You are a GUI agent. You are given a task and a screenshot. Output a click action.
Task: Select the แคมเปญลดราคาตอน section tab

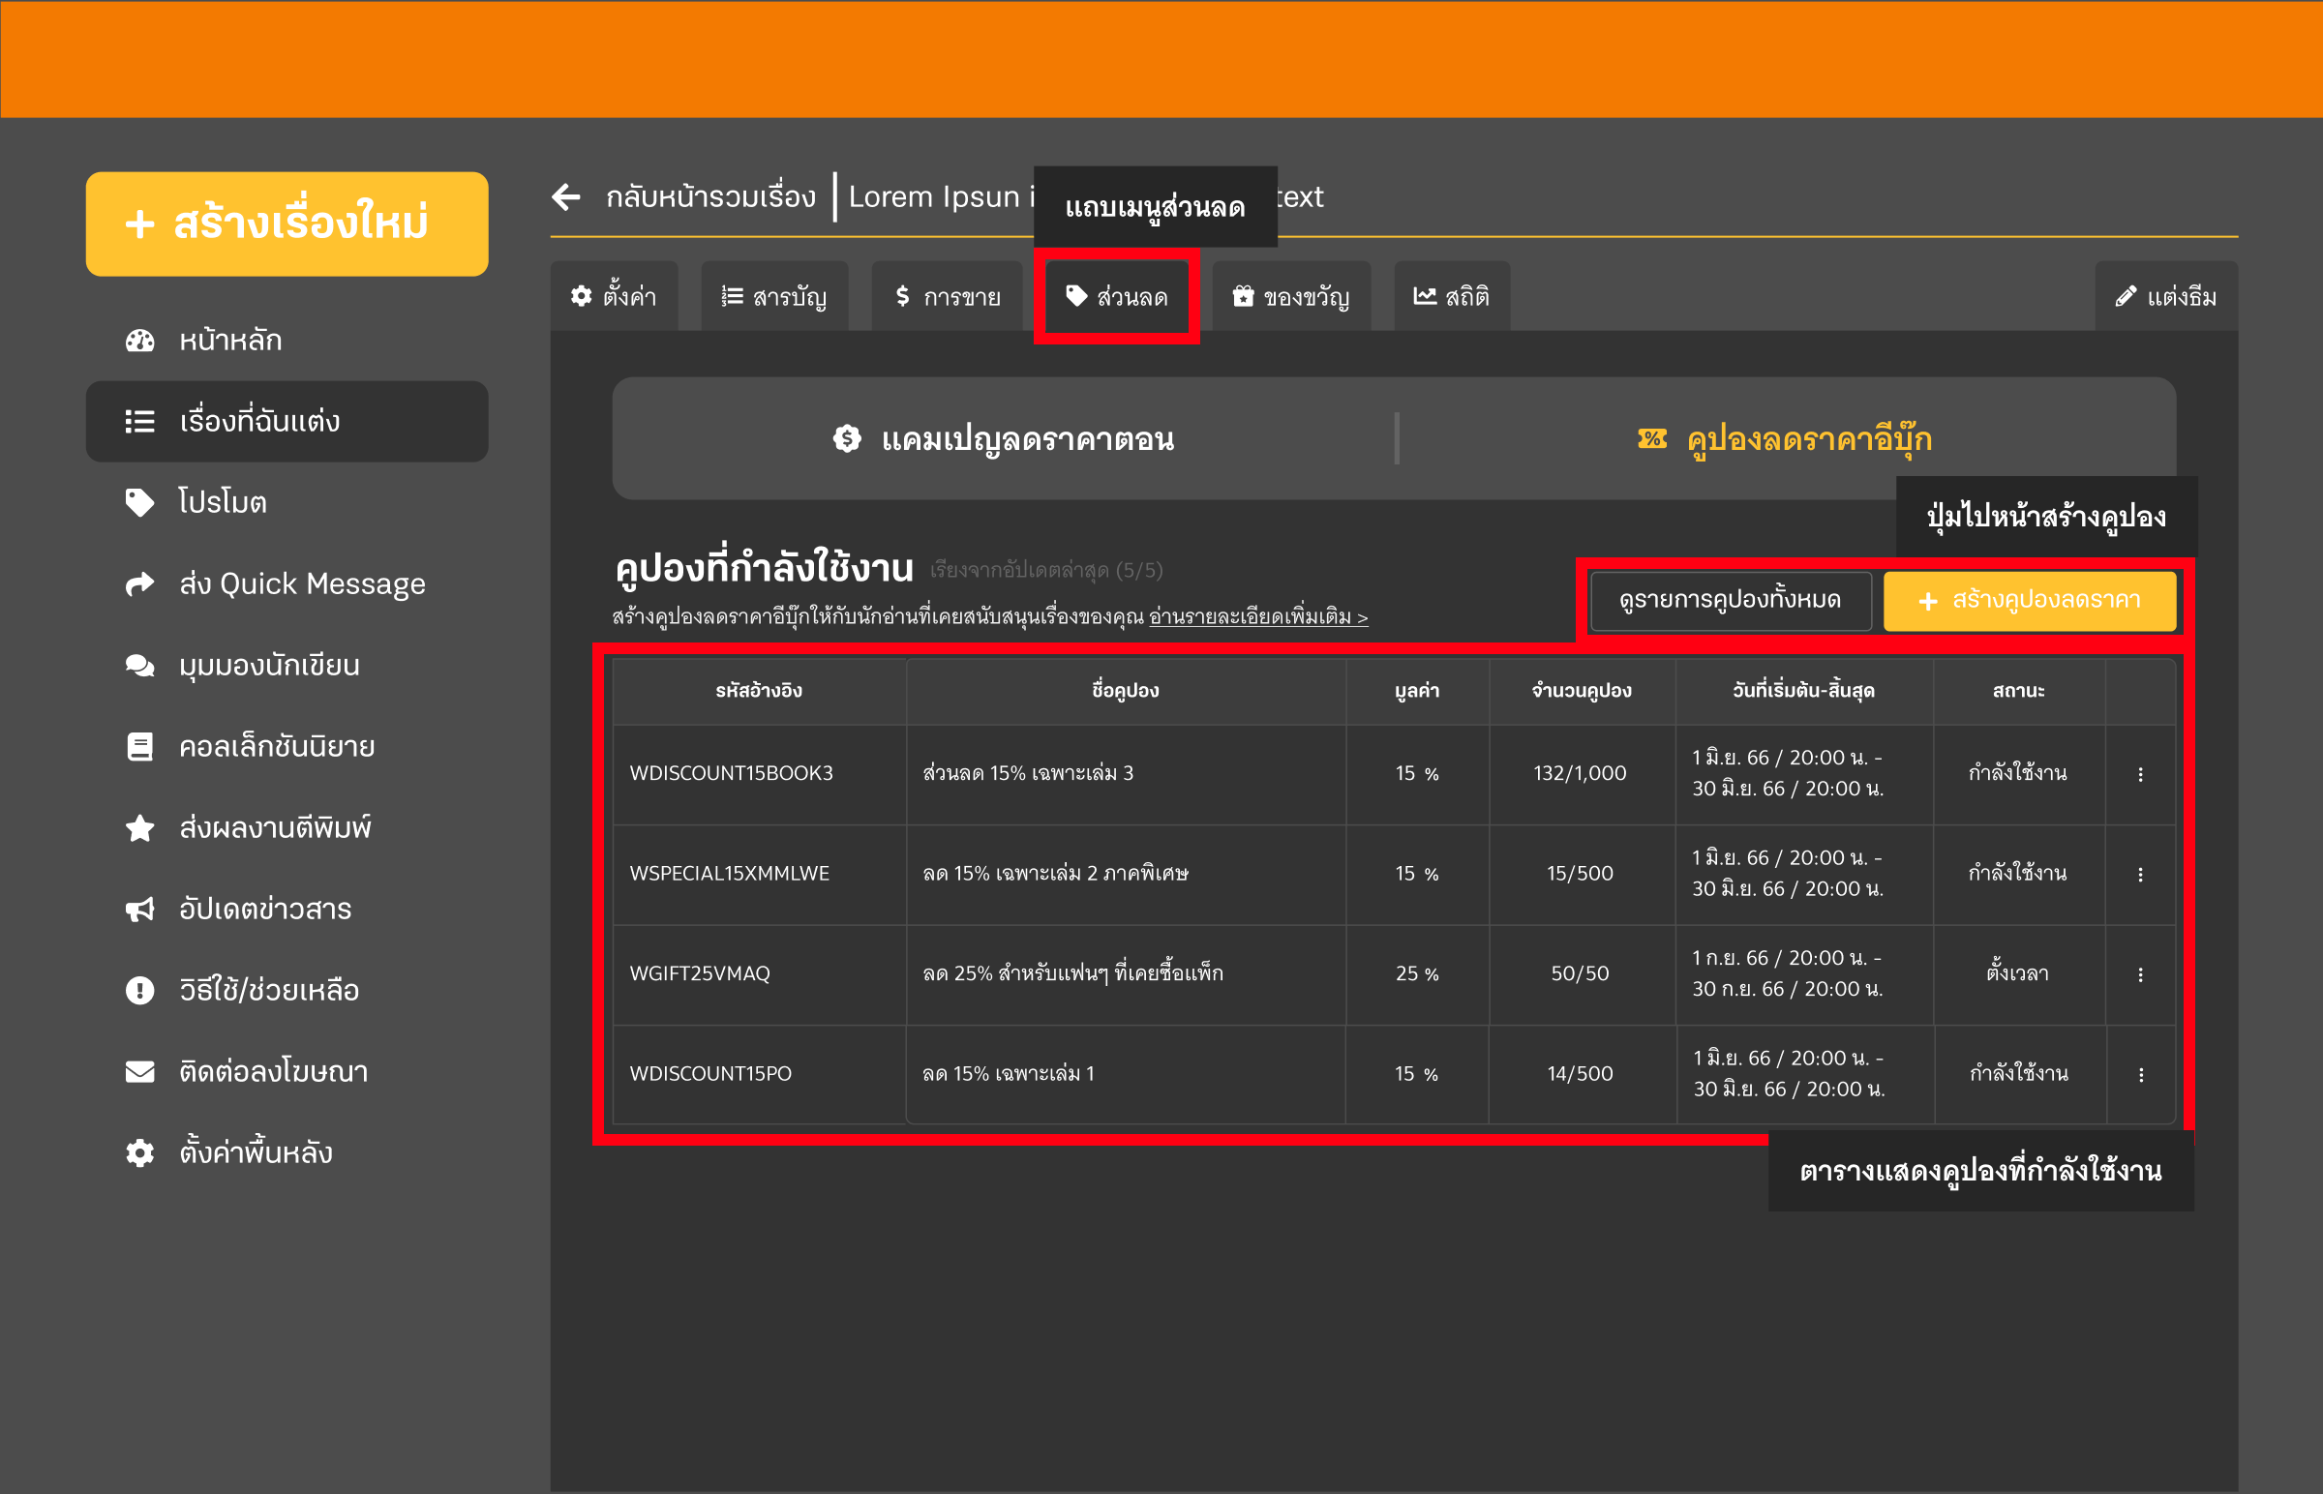[1005, 439]
